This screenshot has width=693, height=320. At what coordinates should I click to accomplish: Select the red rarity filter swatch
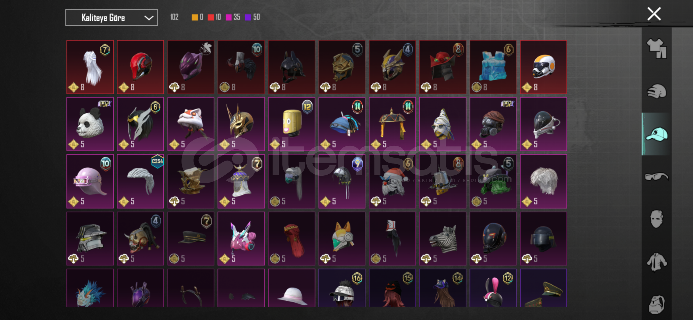coord(211,17)
